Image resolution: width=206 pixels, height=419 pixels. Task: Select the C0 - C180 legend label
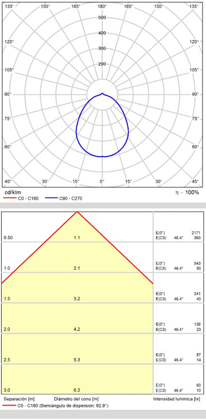point(27,198)
